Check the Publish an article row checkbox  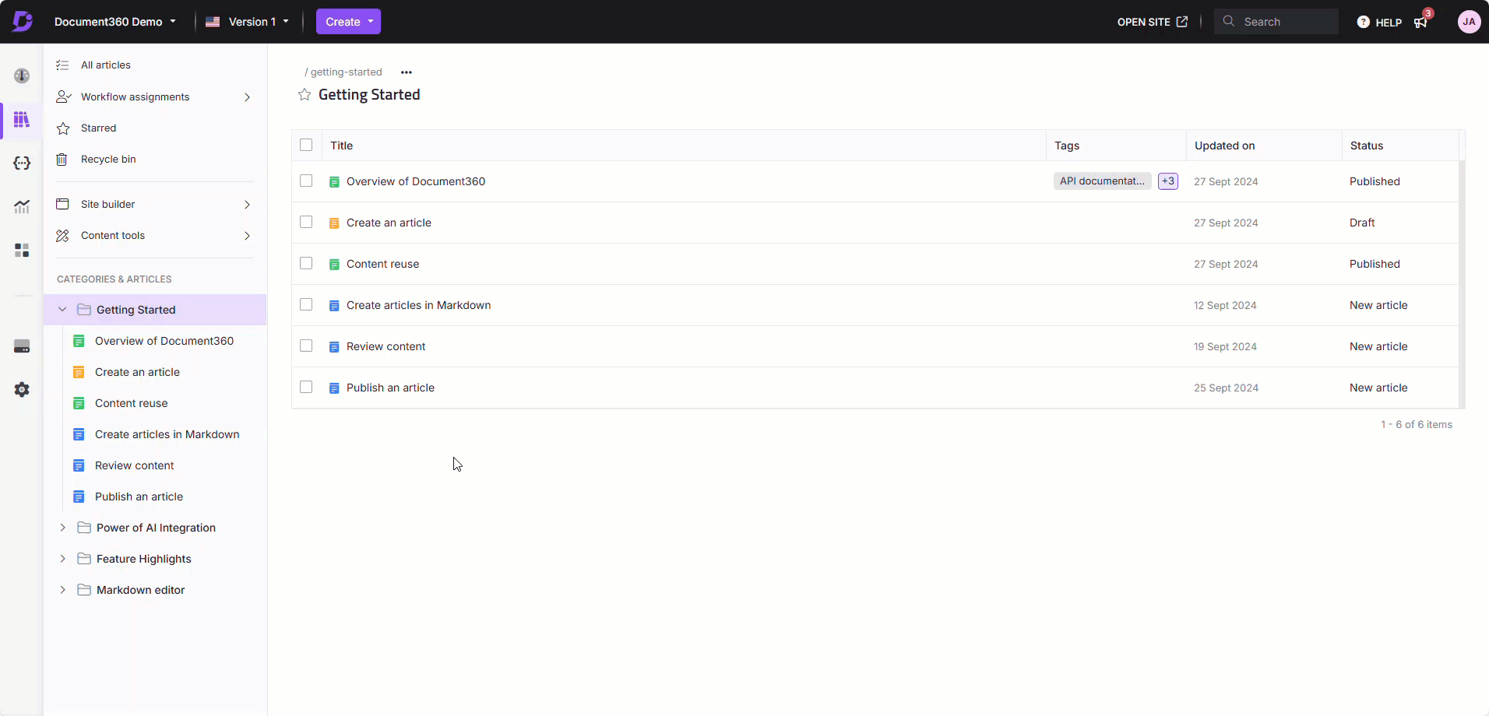click(x=306, y=387)
